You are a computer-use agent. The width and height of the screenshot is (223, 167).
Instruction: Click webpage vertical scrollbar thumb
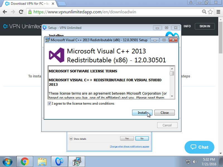220,38
